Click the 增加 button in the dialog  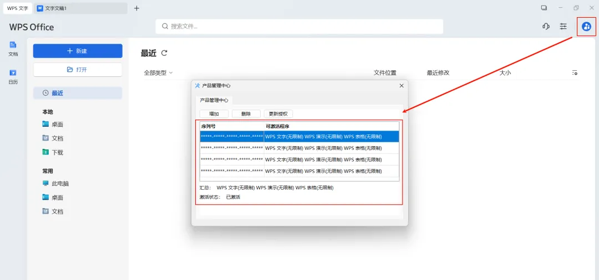point(214,114)
